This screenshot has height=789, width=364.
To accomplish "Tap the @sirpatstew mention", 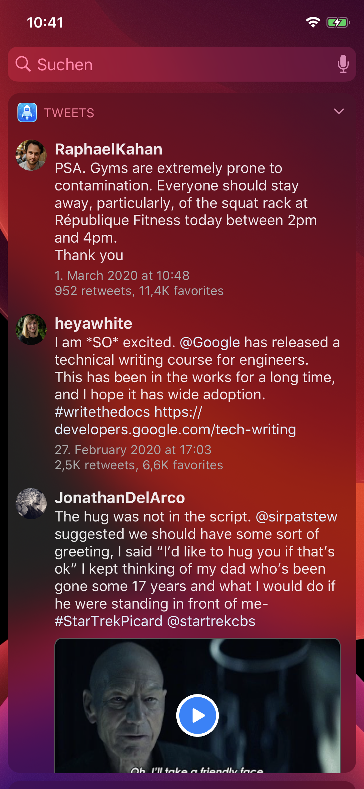I will click(x=297, y=517).
